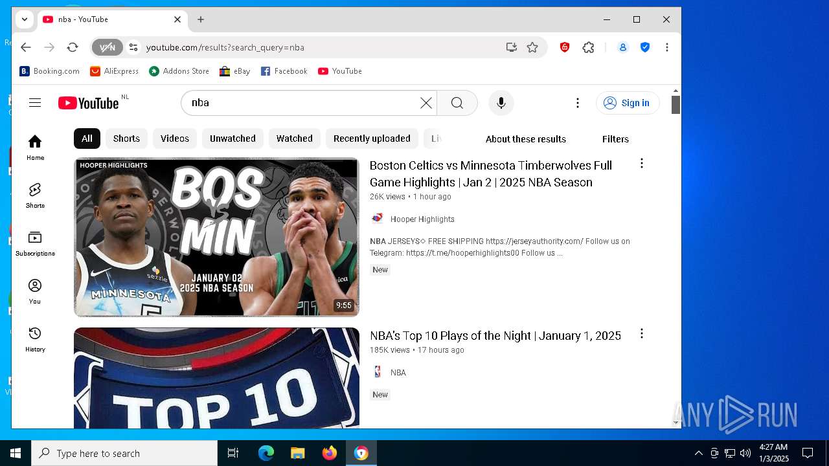Open a new browser tab

[201, 19]
